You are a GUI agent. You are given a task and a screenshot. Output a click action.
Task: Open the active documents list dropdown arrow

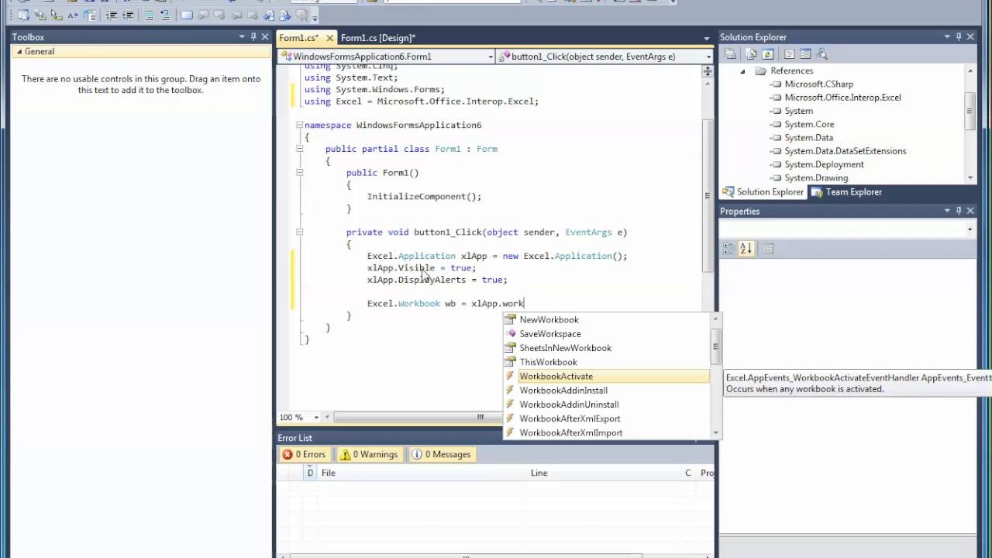(707, 38)
